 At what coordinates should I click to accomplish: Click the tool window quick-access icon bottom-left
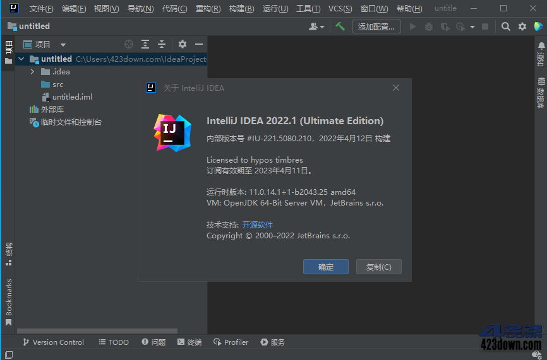pyautogui.click(x=9, y=355)
